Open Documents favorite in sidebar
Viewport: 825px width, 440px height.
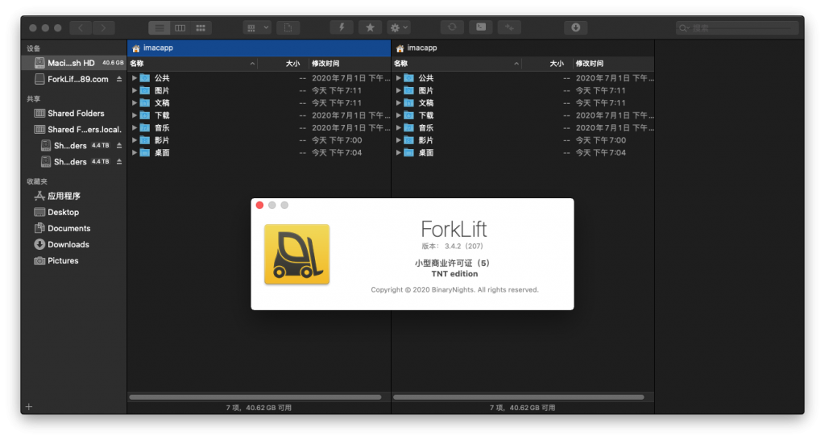click(73, 228)
